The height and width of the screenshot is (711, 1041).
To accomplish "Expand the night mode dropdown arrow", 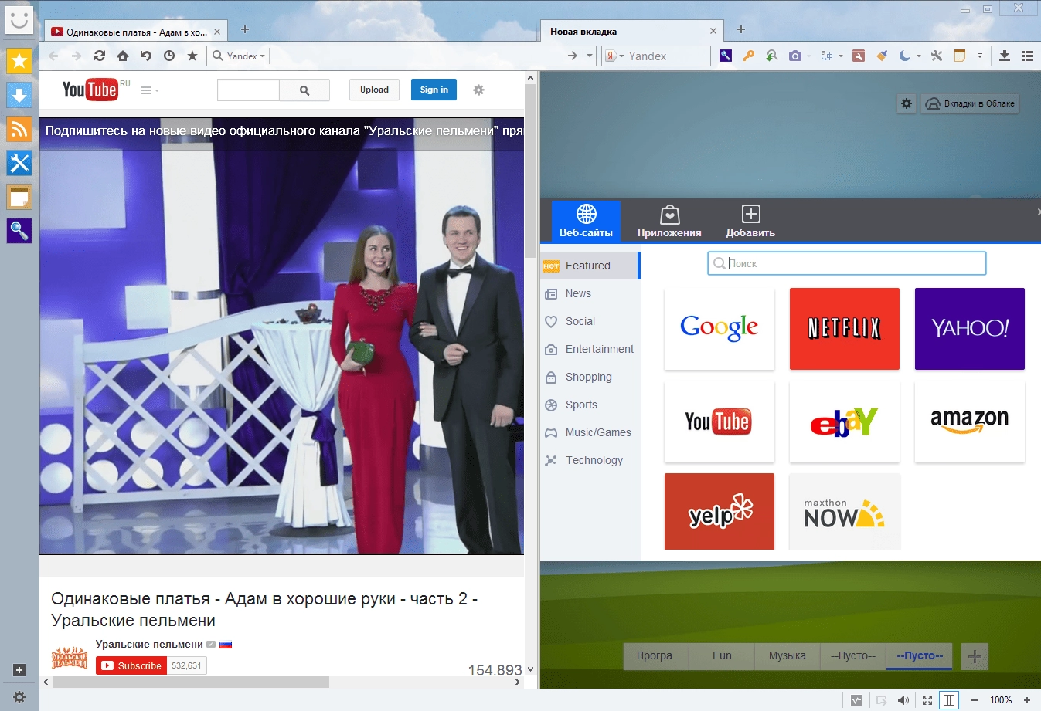I will 919,56.
